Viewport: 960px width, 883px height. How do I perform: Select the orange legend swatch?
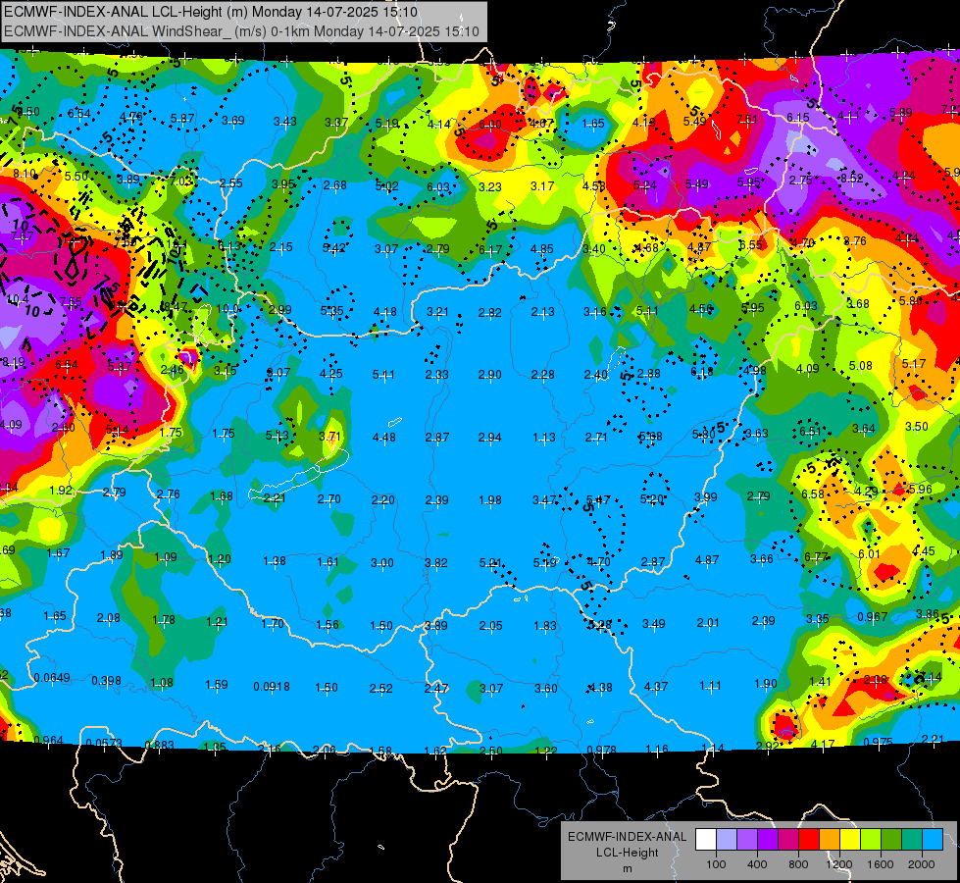coord(830,840)
